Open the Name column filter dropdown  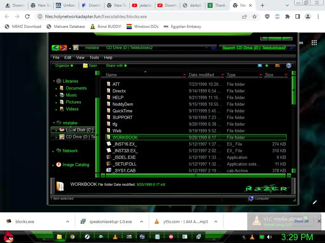pyautogui.click(x=184, y=75)
